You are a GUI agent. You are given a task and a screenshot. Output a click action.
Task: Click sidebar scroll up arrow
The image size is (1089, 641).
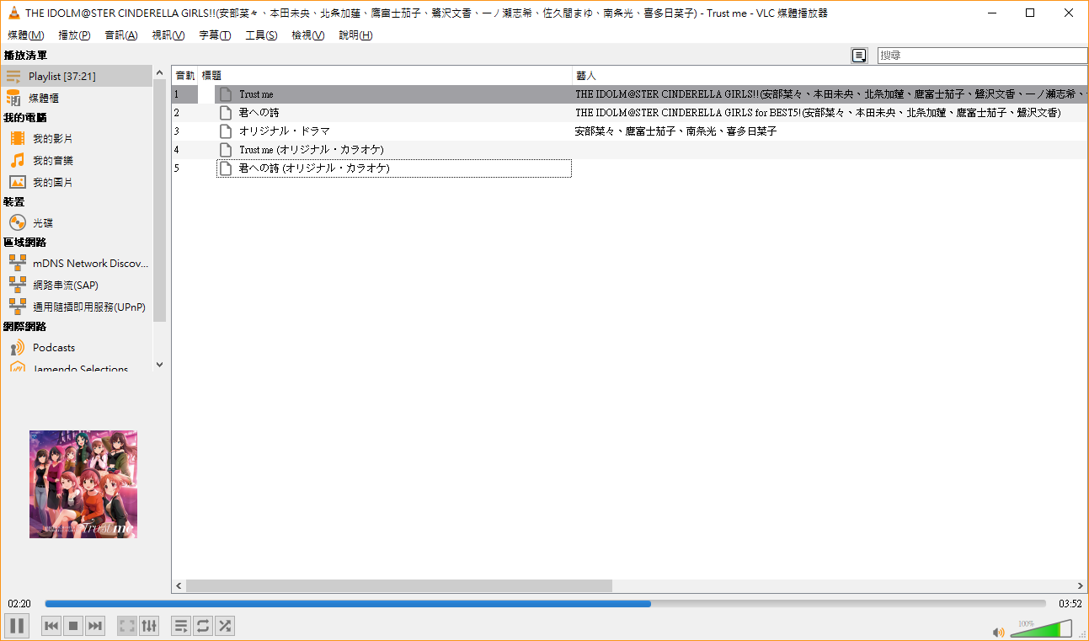160,73
